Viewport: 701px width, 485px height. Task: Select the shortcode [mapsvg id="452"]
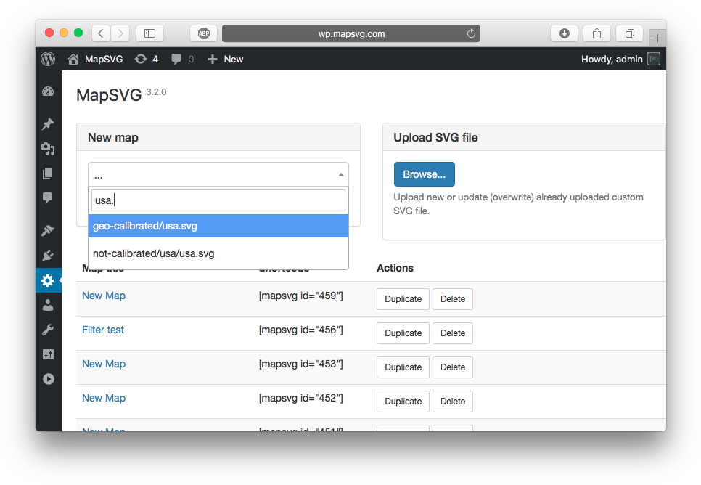pyautogui.click(x=301, y=398)
